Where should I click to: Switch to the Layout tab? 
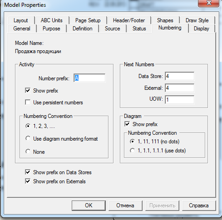click(x=21, y=20)
